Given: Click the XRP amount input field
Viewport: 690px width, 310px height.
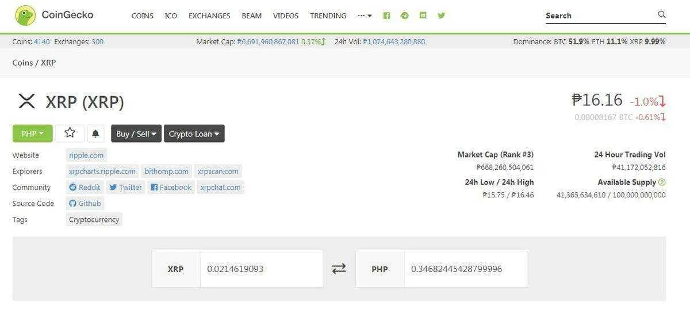Looking at the screenshot, I should point(262,269).
